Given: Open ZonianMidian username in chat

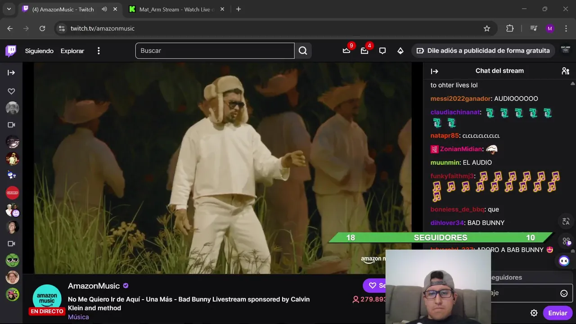Looking at the screenshot, I should (461, 149).
